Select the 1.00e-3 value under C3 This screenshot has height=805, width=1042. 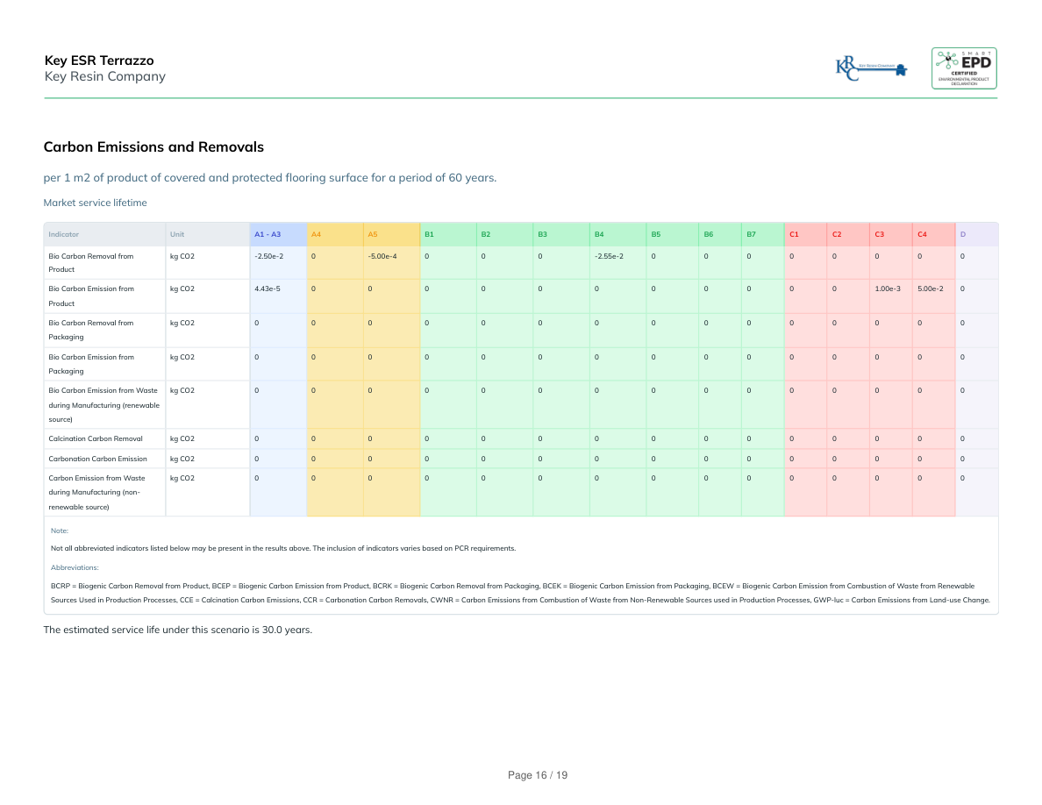point(888,289)
